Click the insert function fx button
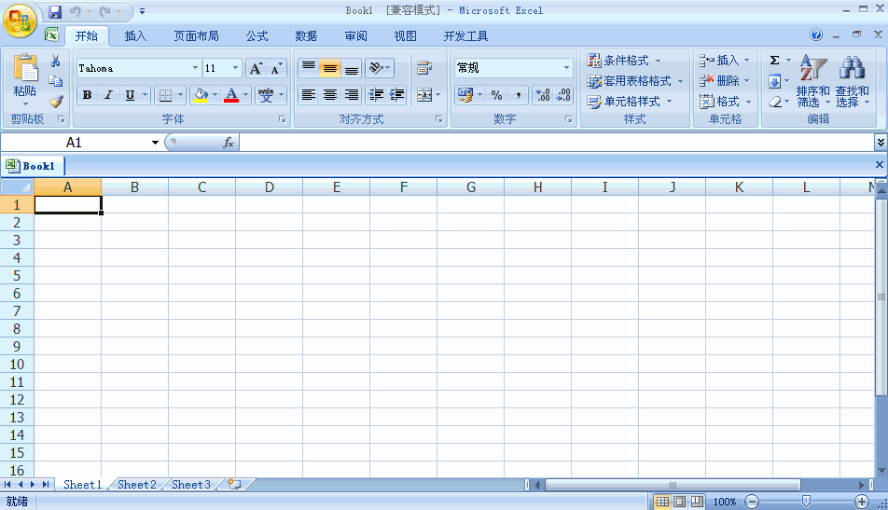Image resolution: width=888 pixels, height=510 pixels. [x=229, y=143]
